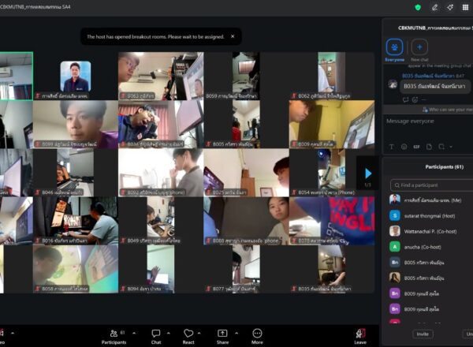
Task: Click the green encryption shield icon
Action: pos(418,7)
